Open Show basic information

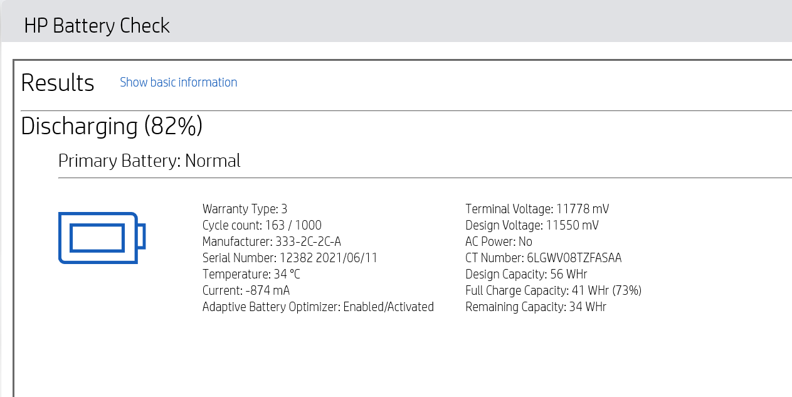click(178, 82)
